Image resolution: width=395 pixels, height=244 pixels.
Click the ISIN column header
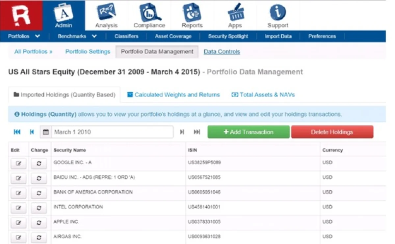(193, 150)
